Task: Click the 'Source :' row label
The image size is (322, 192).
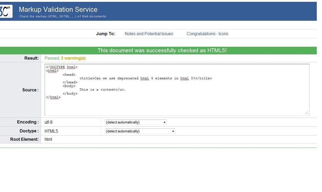Action: coord(30,90)
